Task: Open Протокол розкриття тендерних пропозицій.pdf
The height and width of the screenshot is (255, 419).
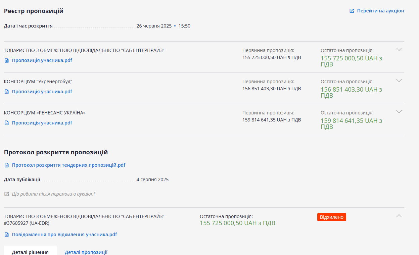Action: click(68, 165)
